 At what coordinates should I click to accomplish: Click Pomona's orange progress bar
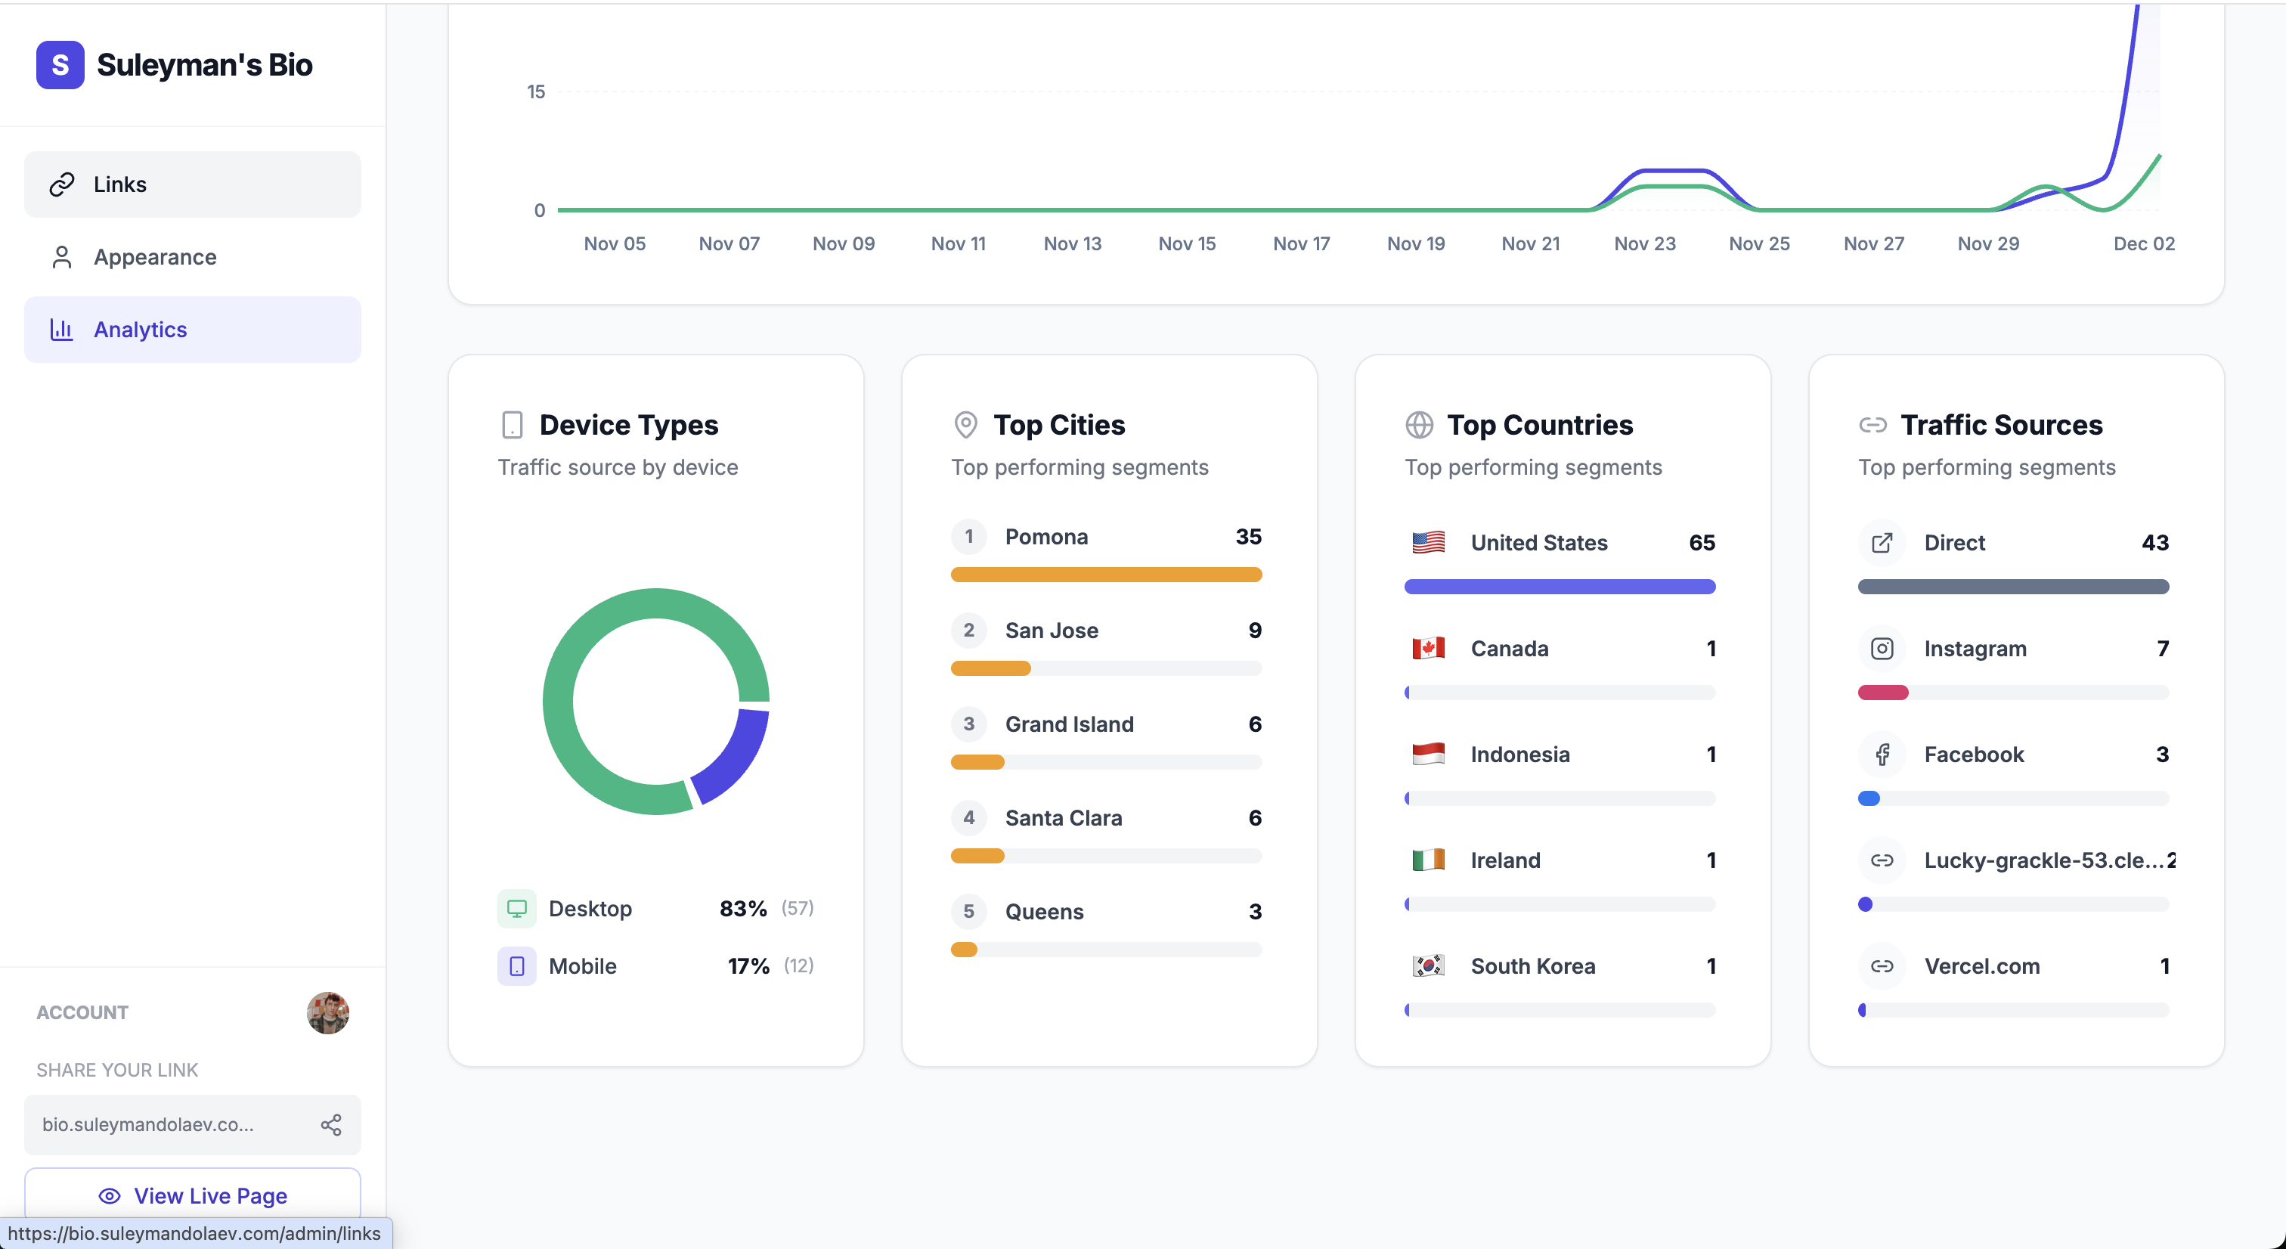coord(1106,575)
